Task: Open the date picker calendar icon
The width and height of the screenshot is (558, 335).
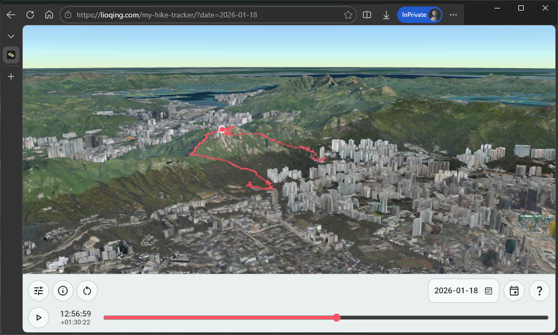Action: coord(488,291)
